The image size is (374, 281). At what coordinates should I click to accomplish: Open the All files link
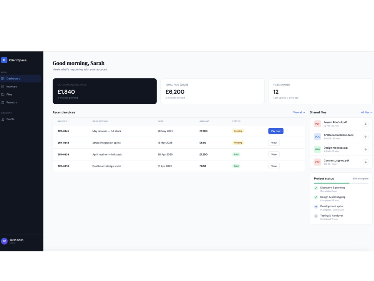click(x=367, y=112)
